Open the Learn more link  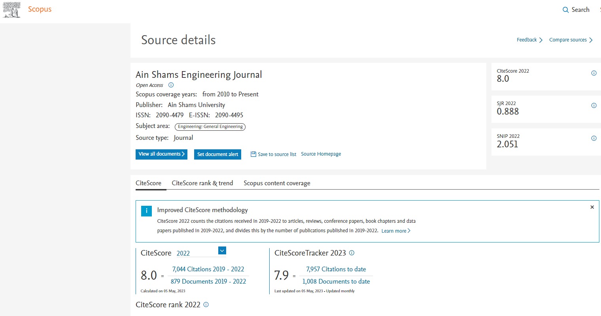(x=396, y=231)
